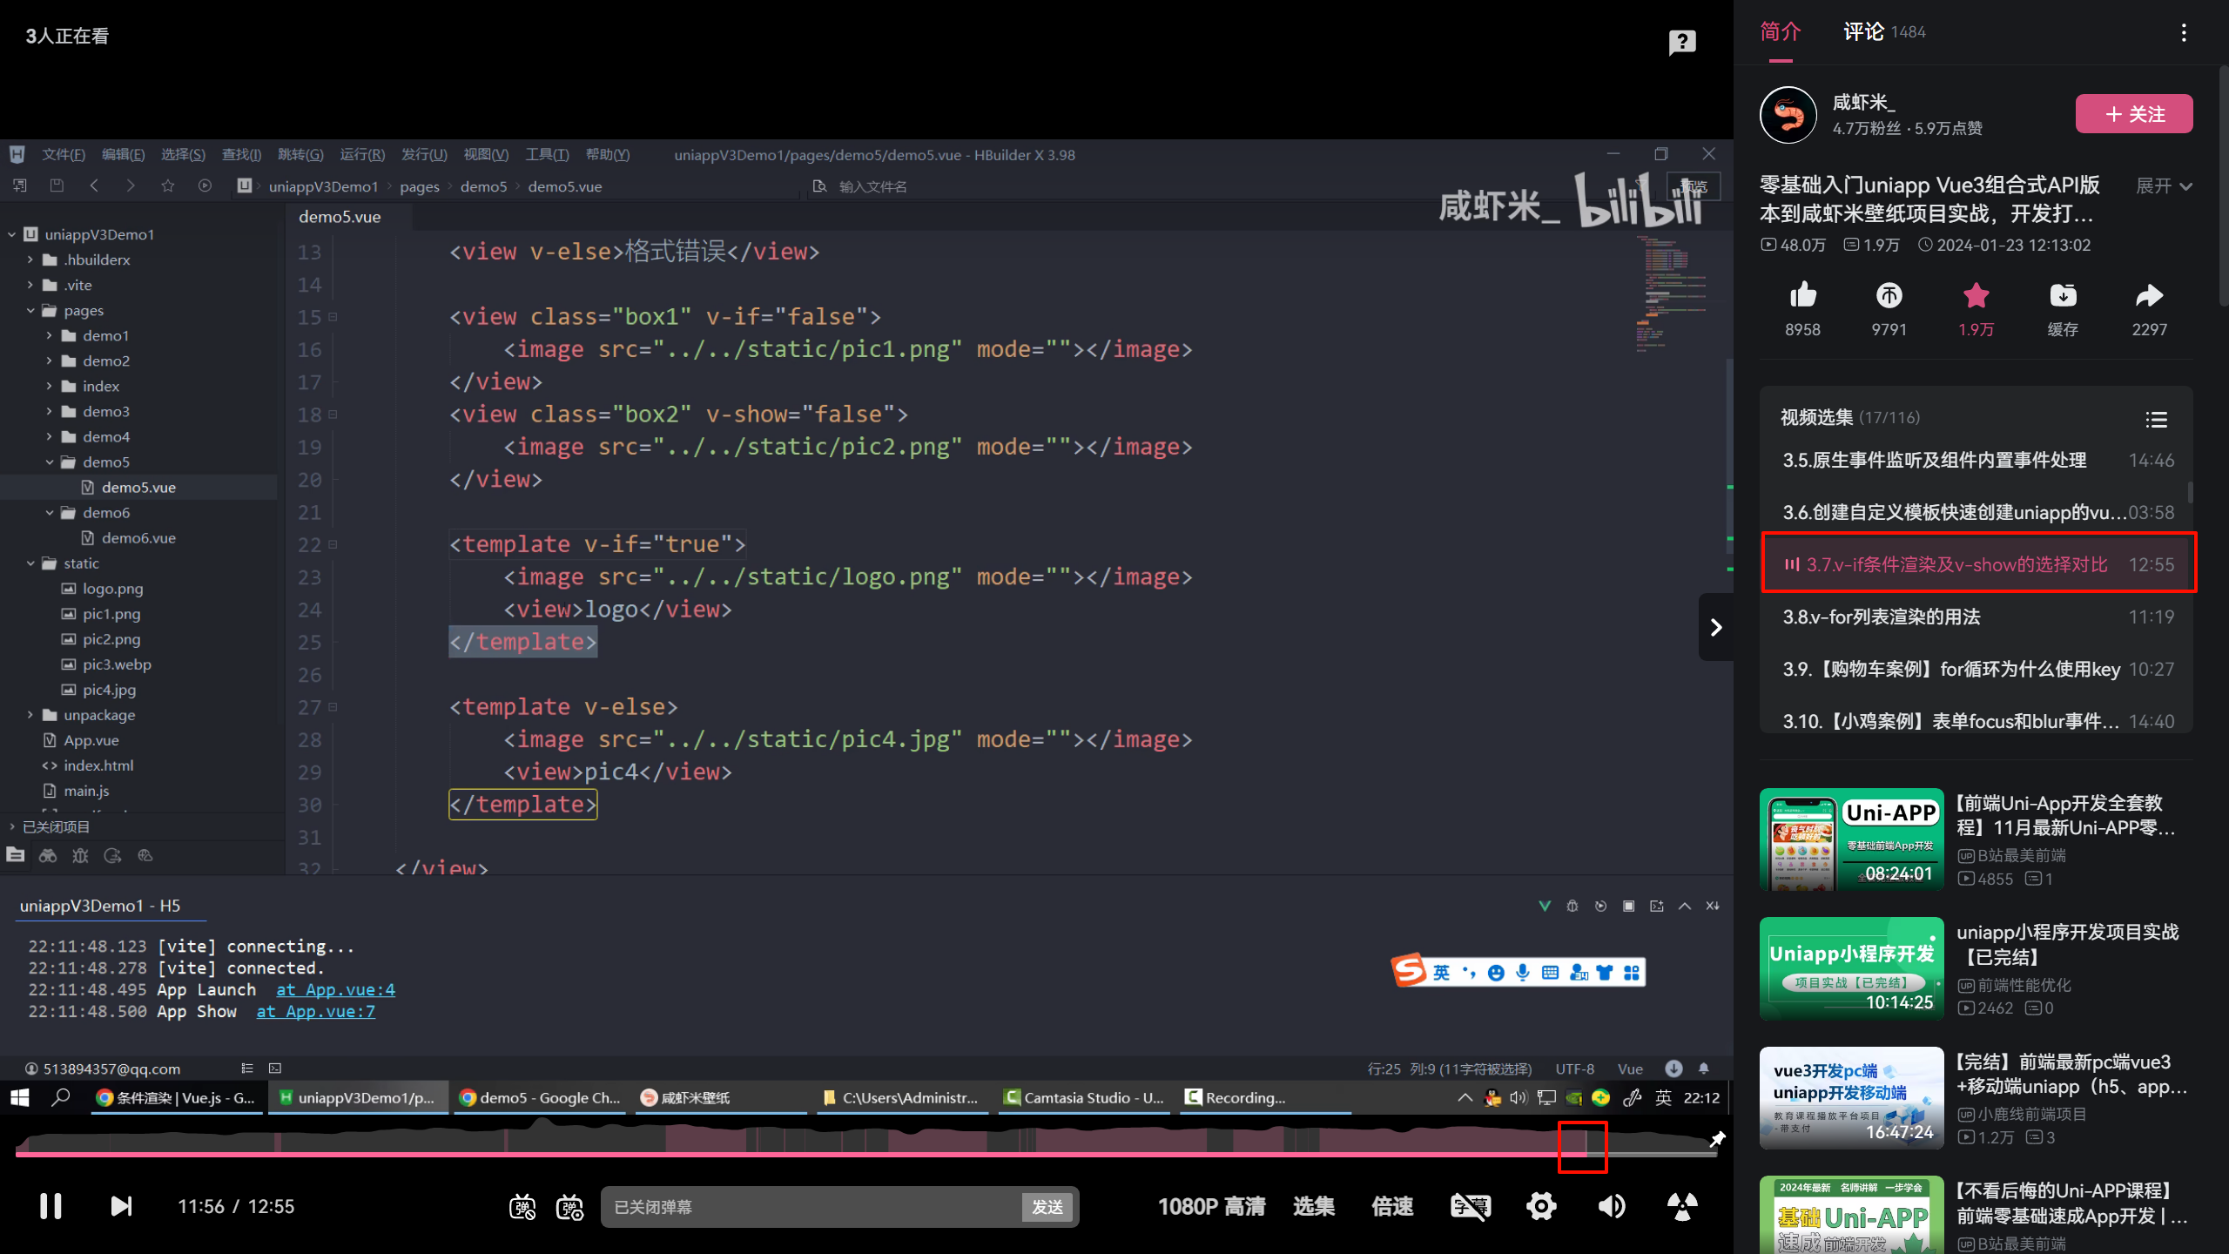Fold code at line 15 view block
The image size is (2229, 1254).
333,317
